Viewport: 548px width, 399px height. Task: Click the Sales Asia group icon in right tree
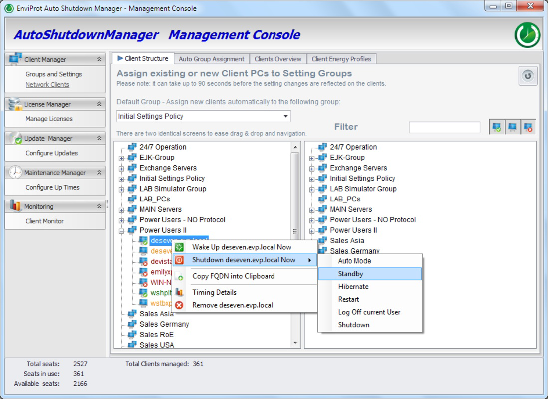pos(322,240)
